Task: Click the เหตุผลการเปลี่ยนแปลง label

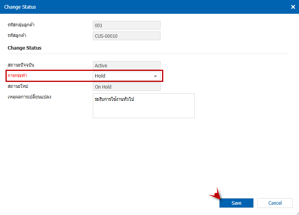Action: point(30,97)
